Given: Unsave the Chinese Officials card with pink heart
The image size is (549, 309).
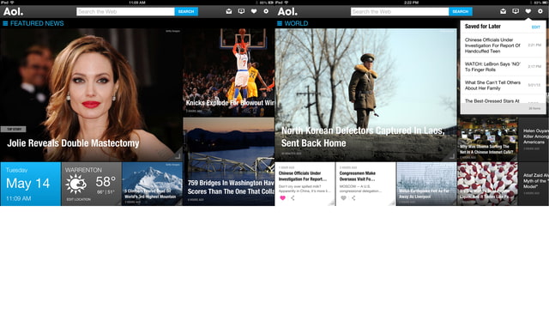Looking at the screenshot, I should tap(282, 198).
